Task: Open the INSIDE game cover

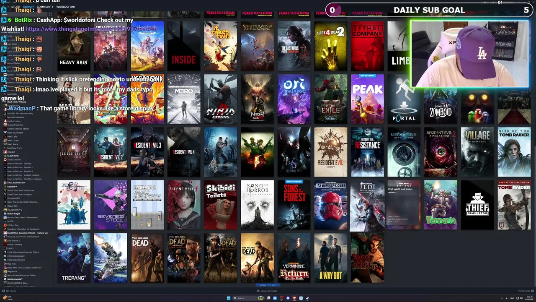Action: (184, 46)
